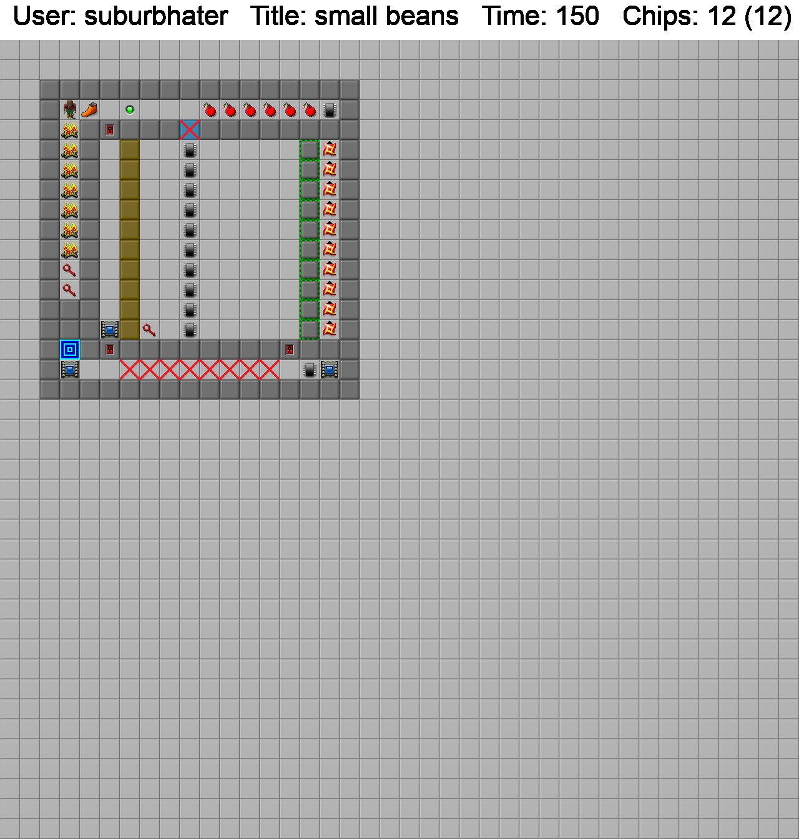Select the red door at the bottom right
The width and height of the screenshot is (799, 839).
(x=290, y=350)
